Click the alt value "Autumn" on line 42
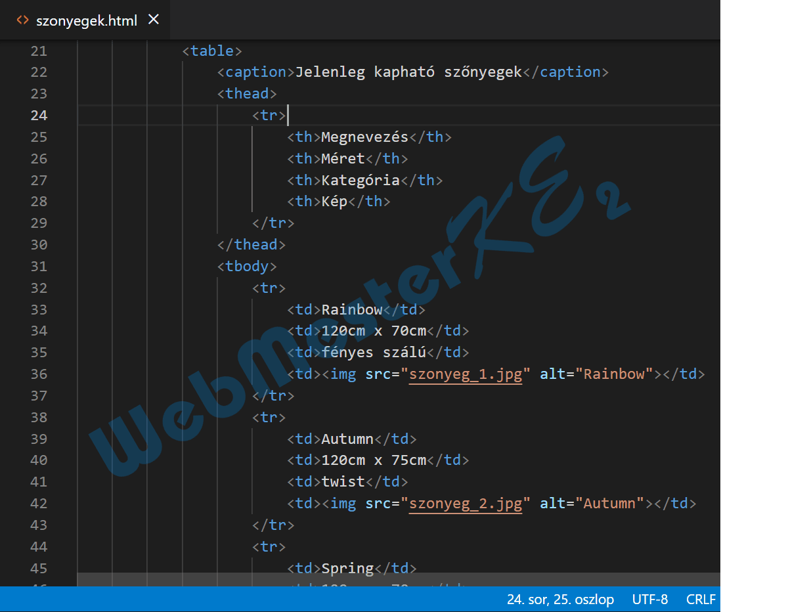This screenshot has height=612, width=788. [610, 504]
